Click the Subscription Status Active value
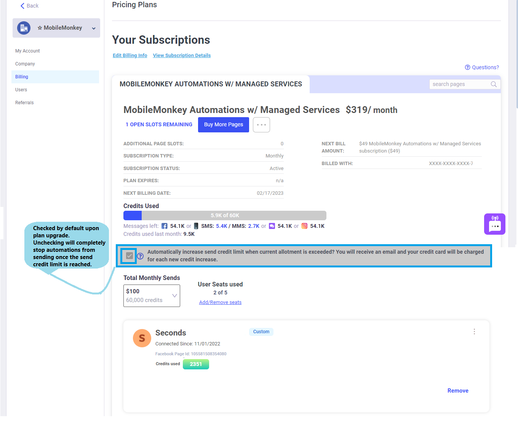Image resolution: width=518 pixels, height=423 pixels. coord(277,169)
